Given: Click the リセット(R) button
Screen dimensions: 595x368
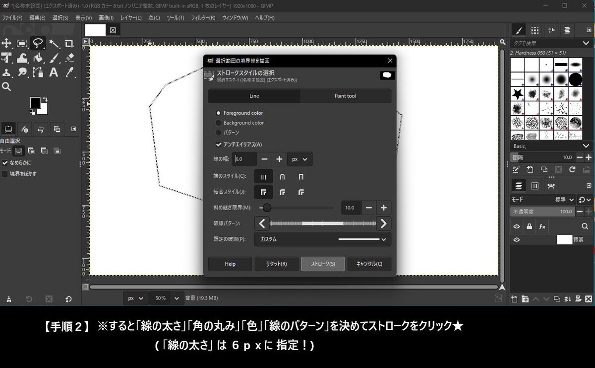Looking at the screenshot, I should (x=276, y=264).
